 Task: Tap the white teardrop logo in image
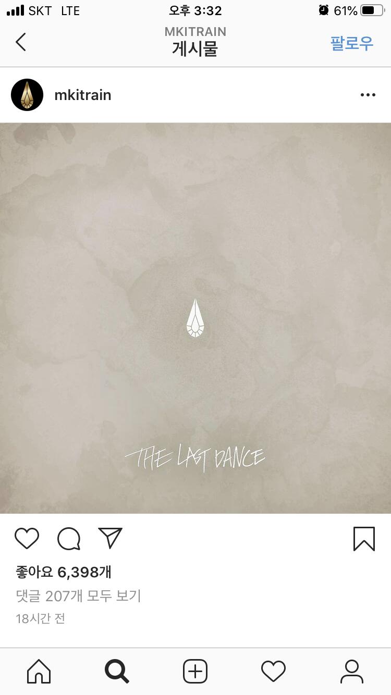[x=195, y=318]
